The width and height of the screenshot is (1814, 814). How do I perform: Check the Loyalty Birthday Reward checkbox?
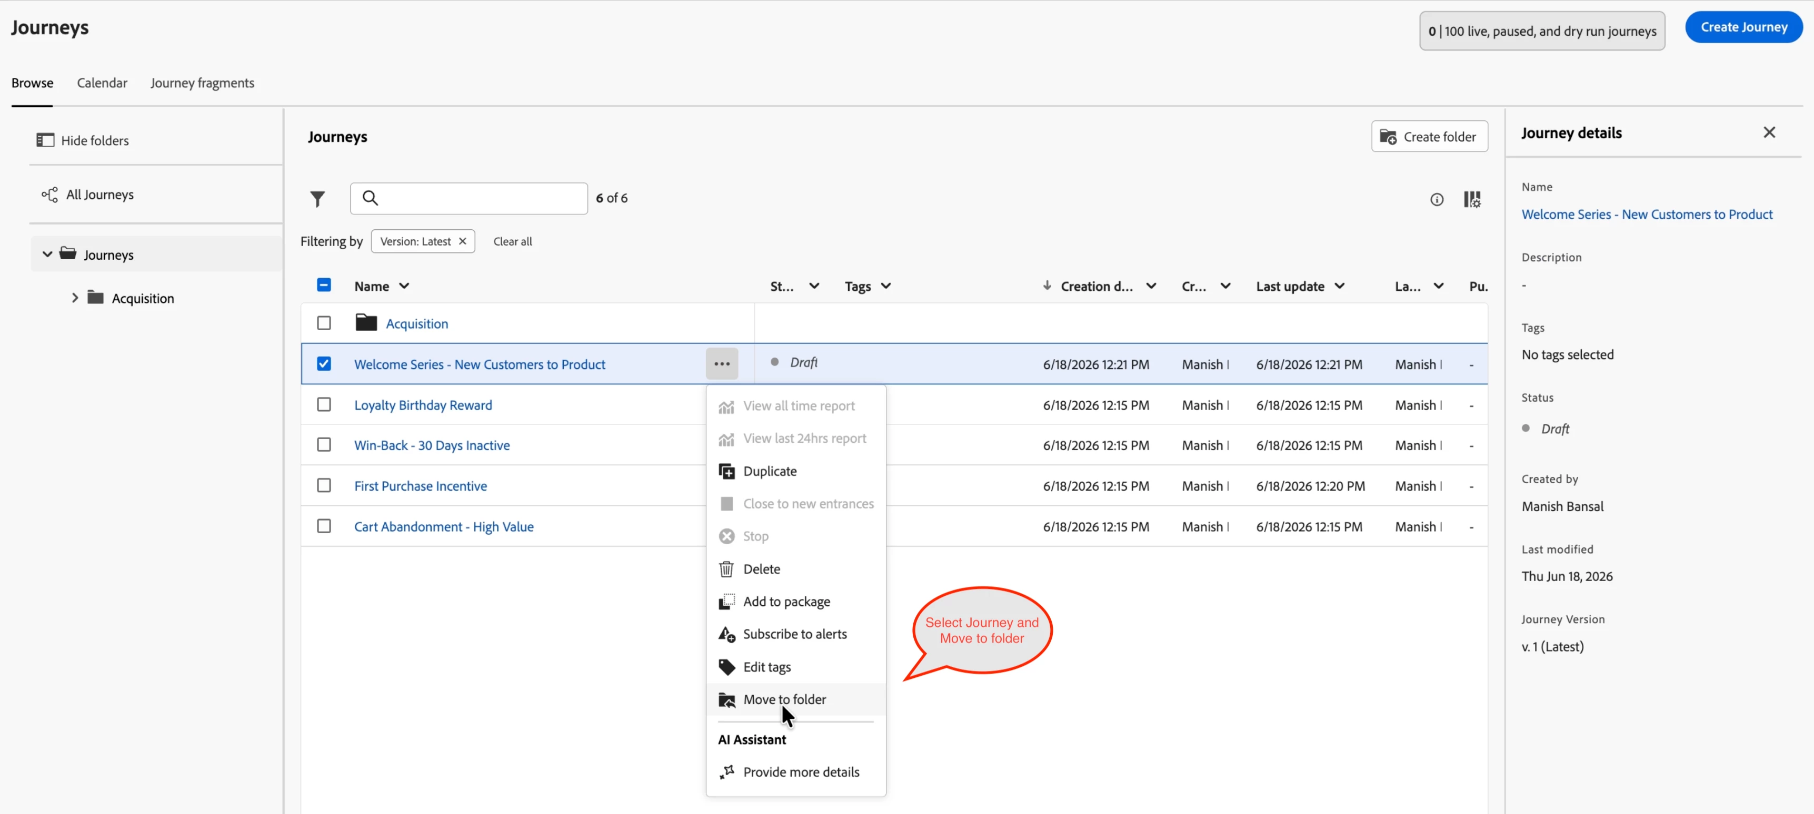pos(324,404)
